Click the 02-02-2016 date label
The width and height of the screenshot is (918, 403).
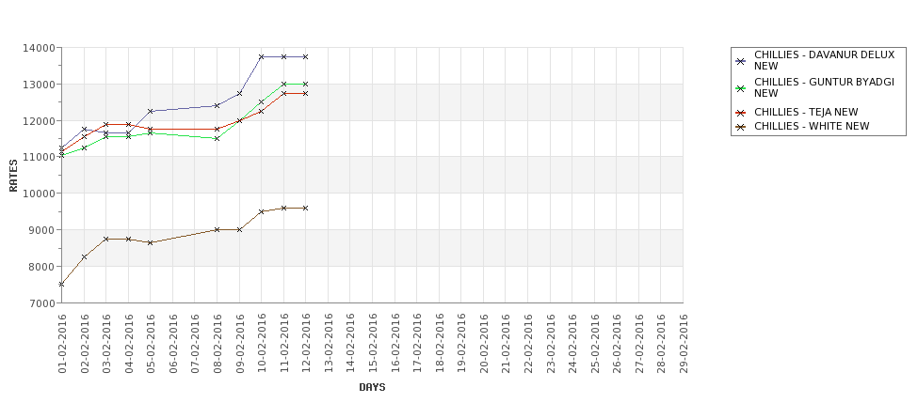pos(85,344)
